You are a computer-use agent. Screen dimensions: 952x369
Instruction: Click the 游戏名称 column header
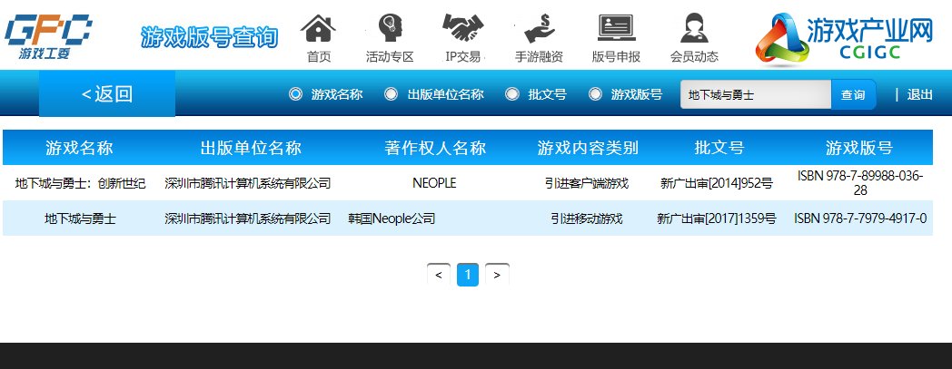(x=79, y=147)
